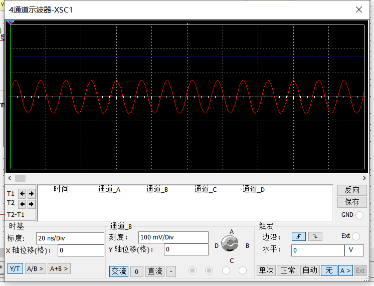Select the last channel radio button
Viewport: 374px width, 286px height.
(x=243, y=270)
